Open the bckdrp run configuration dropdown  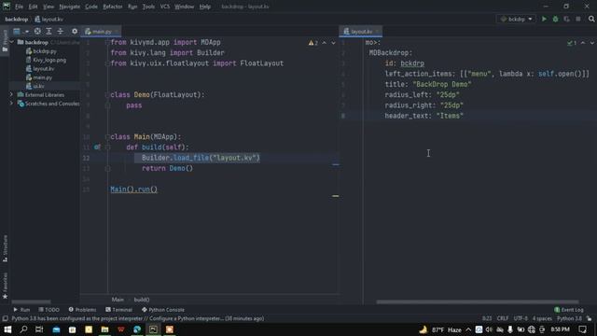tap(516, 19)
